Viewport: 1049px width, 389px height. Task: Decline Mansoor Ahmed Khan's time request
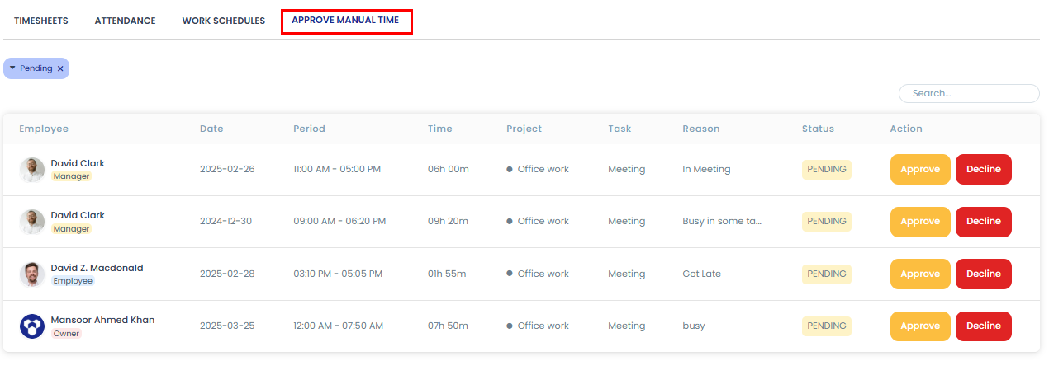tap(983, 326)
